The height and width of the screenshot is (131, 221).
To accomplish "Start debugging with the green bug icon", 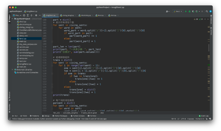I will pyautogui.click(x=189, y=11).
